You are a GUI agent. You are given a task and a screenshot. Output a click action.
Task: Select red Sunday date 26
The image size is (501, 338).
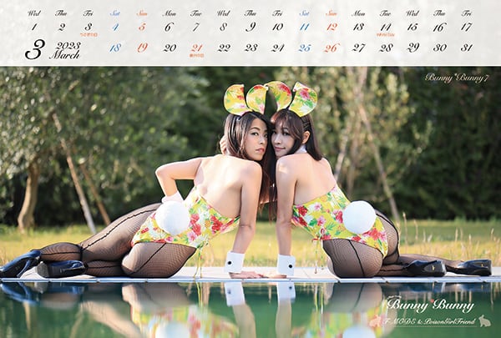coord(331,48)
